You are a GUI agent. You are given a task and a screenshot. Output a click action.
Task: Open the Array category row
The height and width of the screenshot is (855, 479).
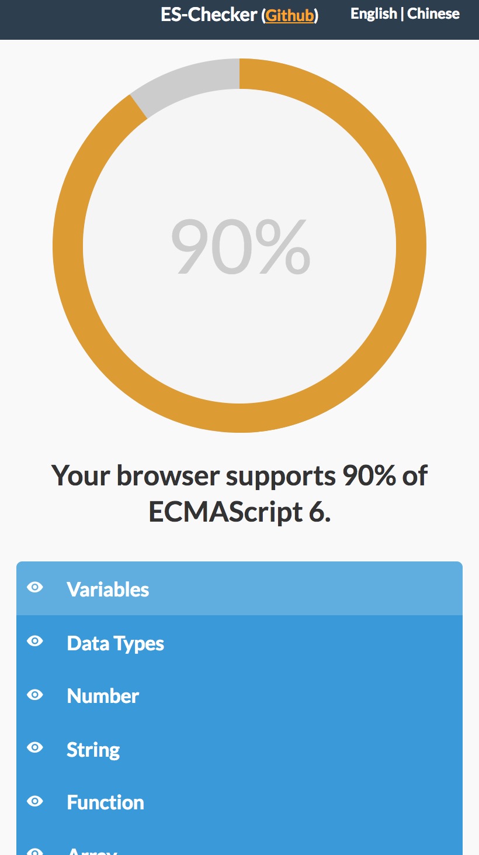[92, 851]
